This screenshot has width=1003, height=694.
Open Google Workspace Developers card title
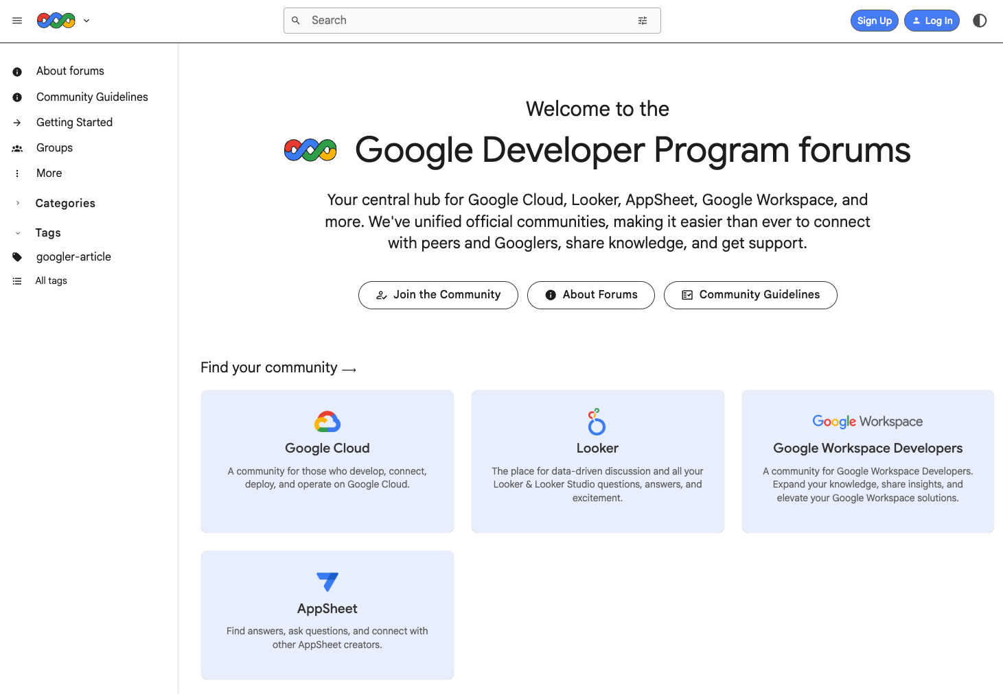point(868,448)
